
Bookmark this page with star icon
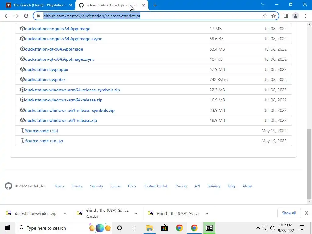click(x=274, y=16)
